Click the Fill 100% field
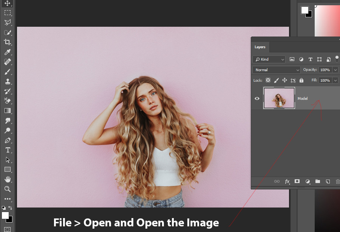The height and width of the screenshot is (232, 340). [325, 81]
